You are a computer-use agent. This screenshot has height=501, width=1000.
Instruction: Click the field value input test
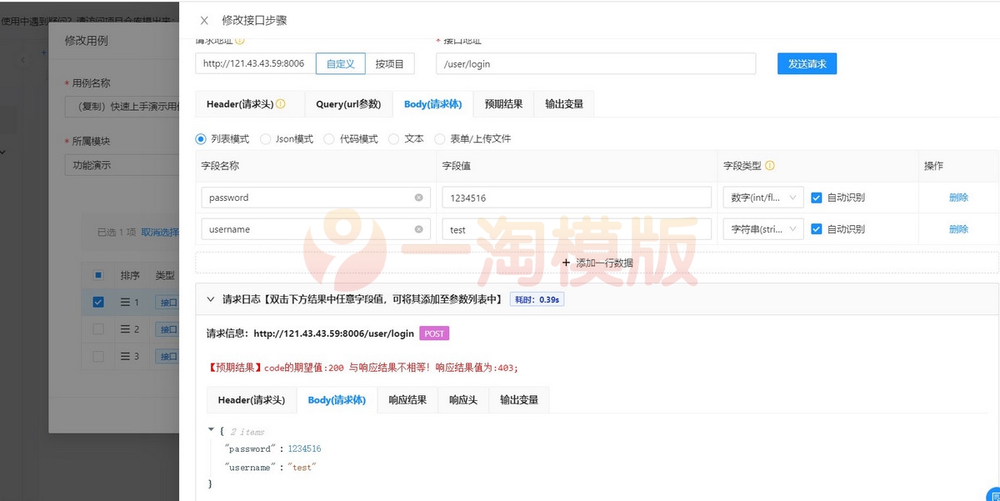[577, 229]
